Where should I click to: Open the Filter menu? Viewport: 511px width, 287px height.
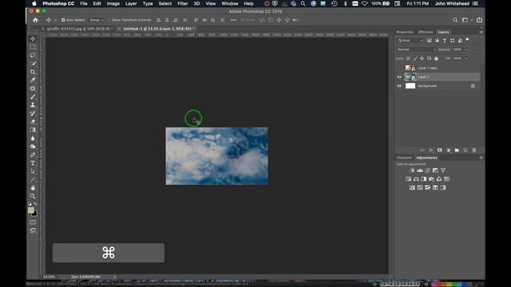[183, 3]
